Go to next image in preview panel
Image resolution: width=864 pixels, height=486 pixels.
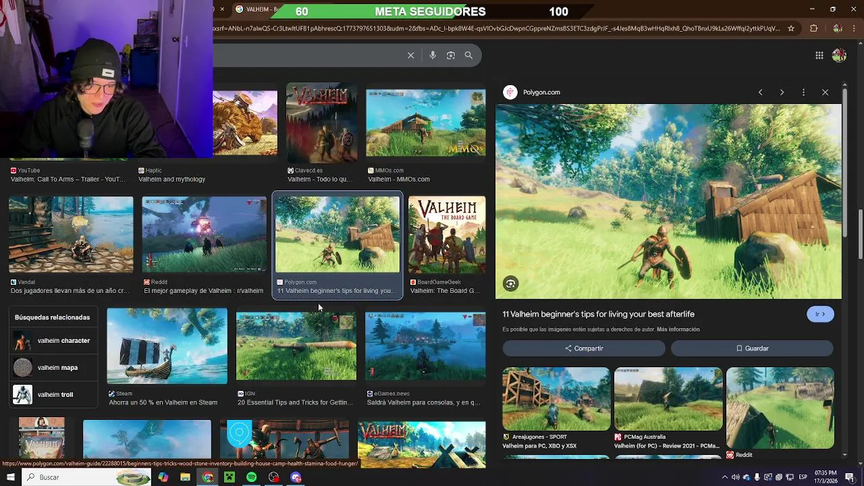(x=782, y=92)
